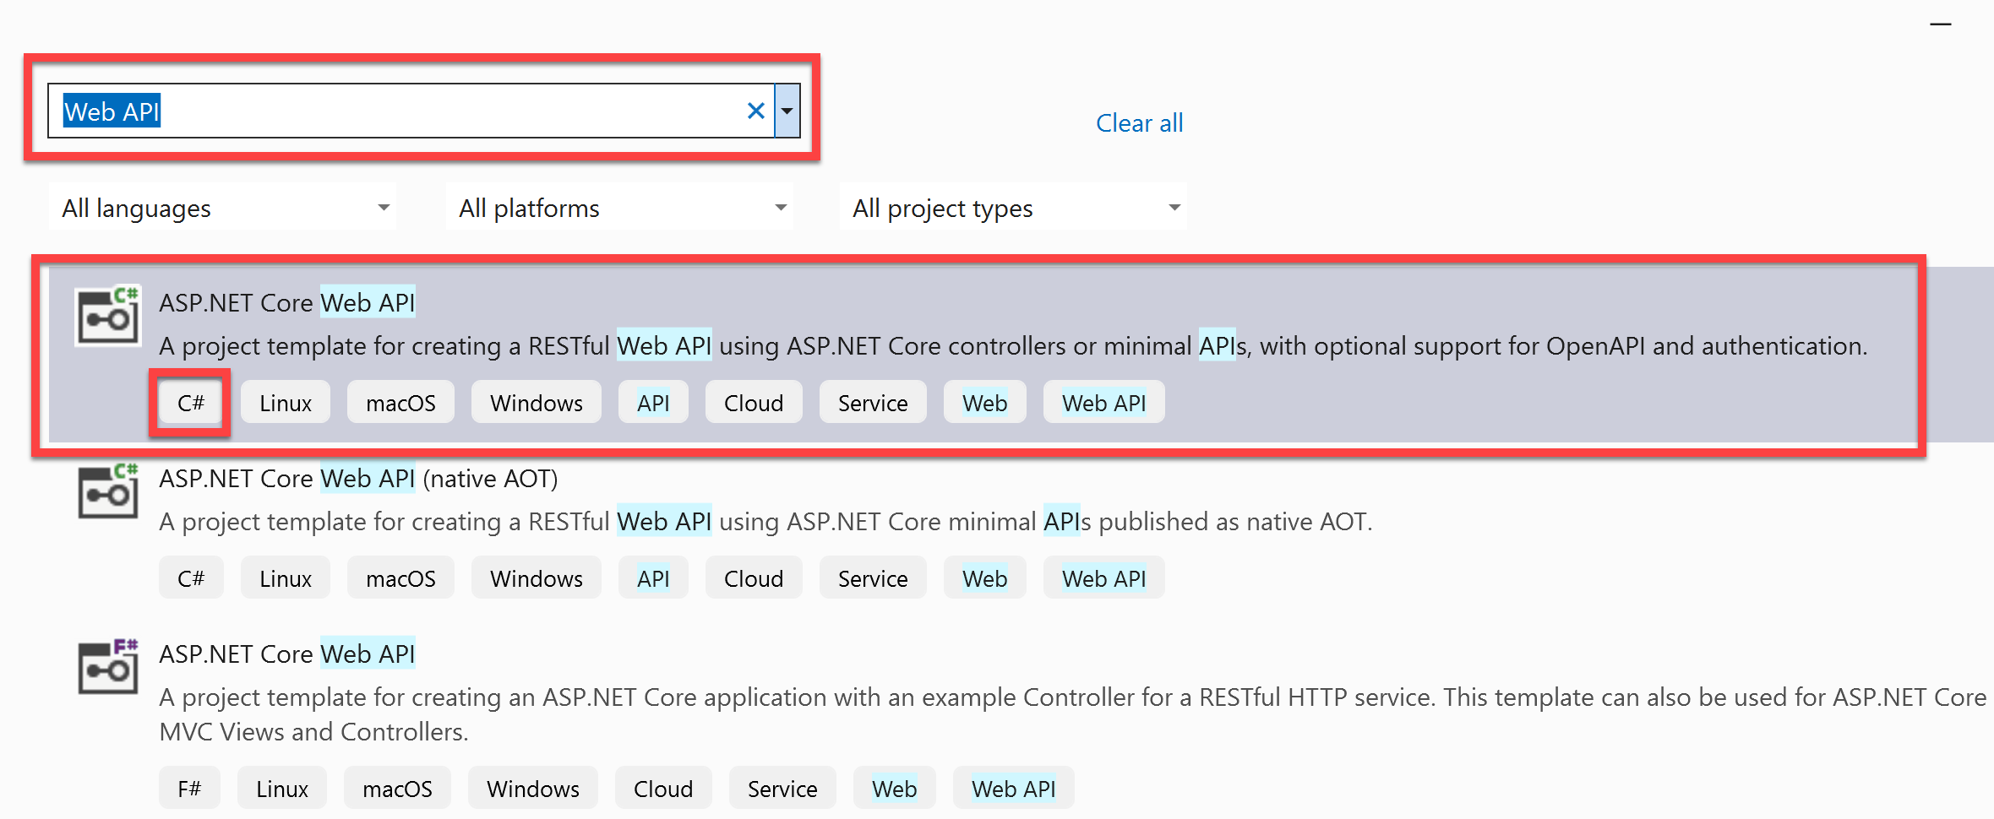Open the All project types dropdown
The height and width of the screenshot is (819, 1994).
coord(1012,207)
